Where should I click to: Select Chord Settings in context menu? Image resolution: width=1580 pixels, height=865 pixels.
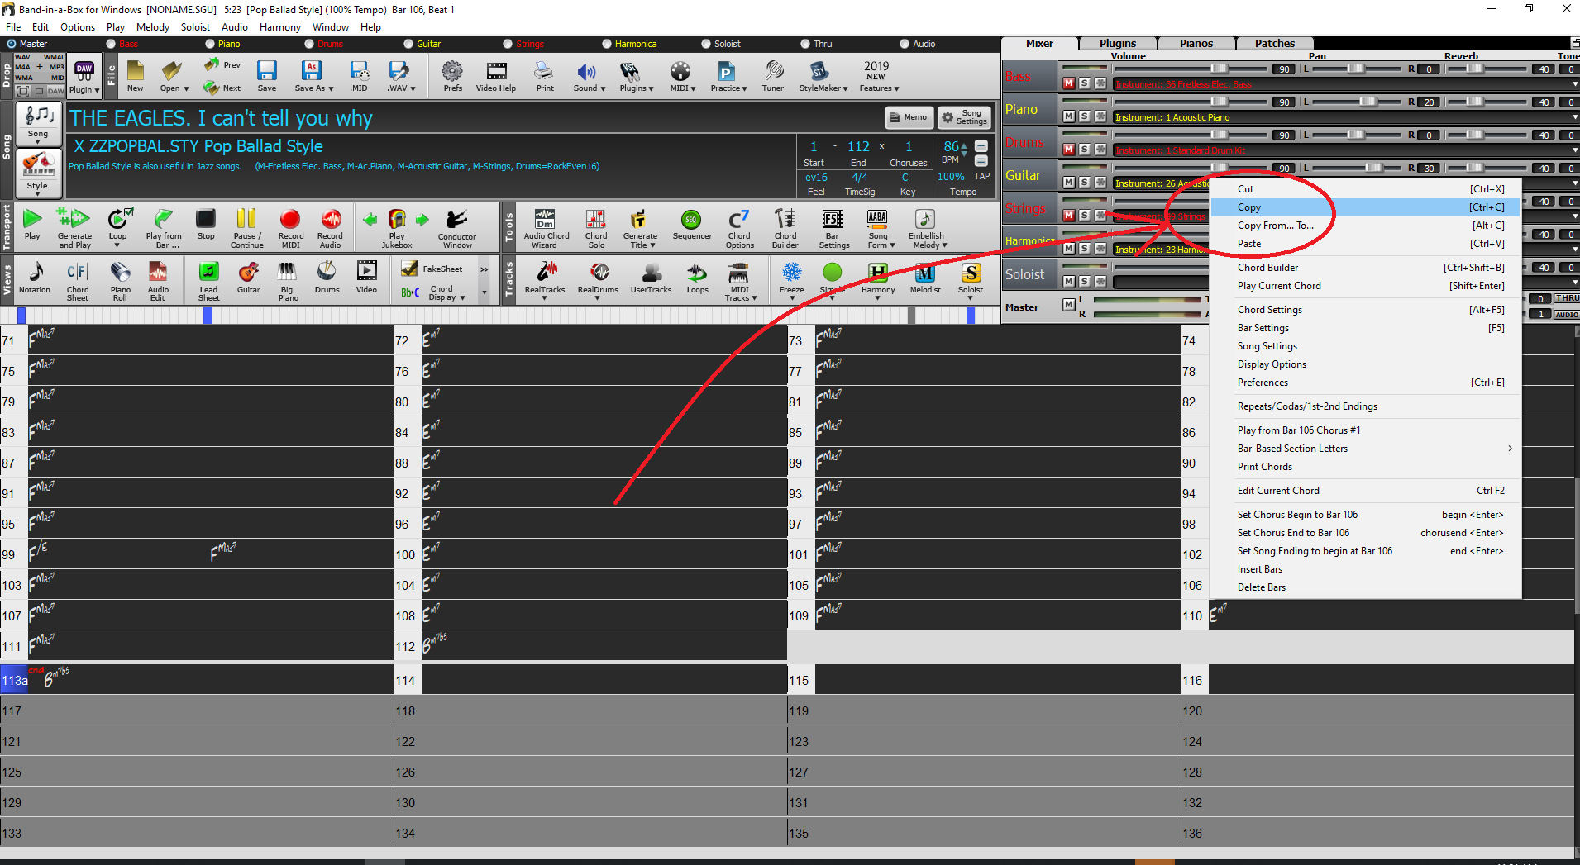click(x=1365, y=310)
